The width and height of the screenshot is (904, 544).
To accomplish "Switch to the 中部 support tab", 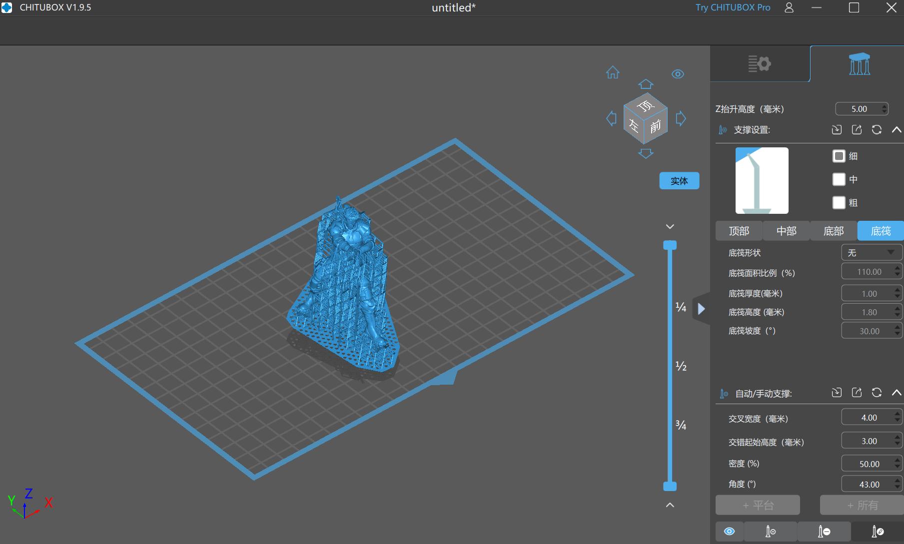I will (x=786, y=231).
